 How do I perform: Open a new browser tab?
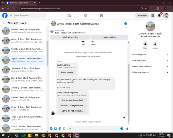pos(39,3)
